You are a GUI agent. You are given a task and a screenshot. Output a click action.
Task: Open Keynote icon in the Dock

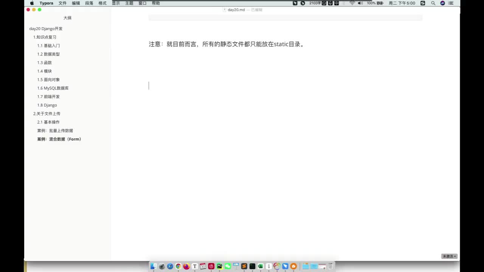[x=236, y=266]
